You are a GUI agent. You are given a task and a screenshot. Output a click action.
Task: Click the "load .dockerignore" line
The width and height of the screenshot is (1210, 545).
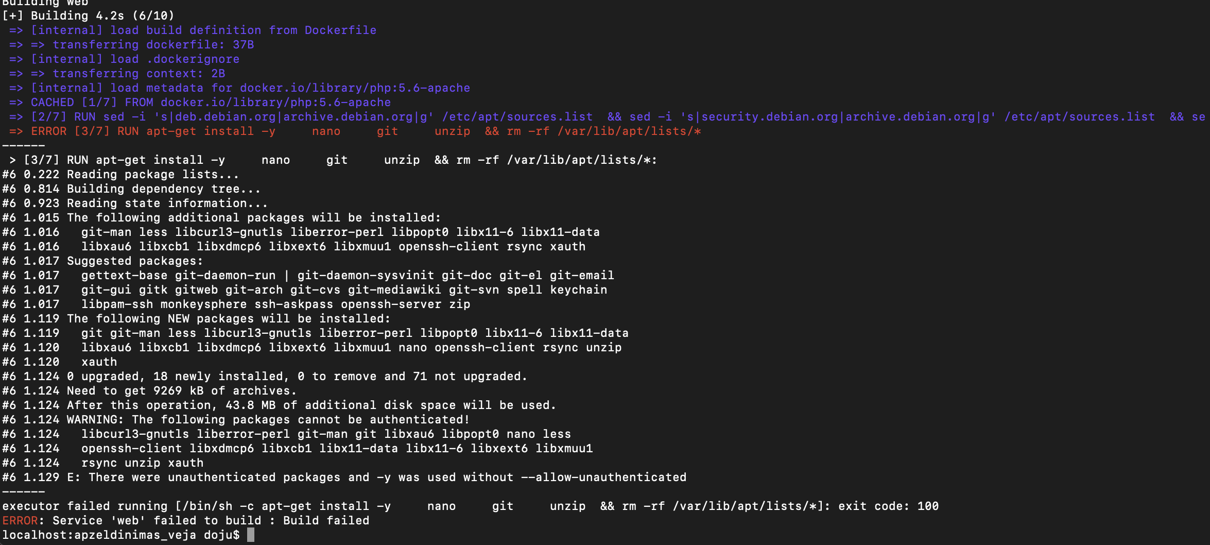[x=135, y=59]
